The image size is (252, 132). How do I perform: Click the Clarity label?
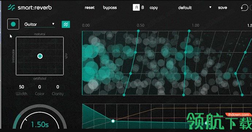click(x=58, y=94)
